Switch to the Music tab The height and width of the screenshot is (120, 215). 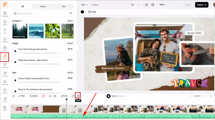pos(43,7)
